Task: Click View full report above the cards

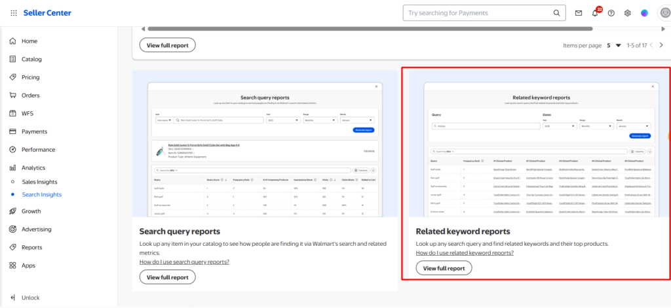Action: [x=167, y=45]
